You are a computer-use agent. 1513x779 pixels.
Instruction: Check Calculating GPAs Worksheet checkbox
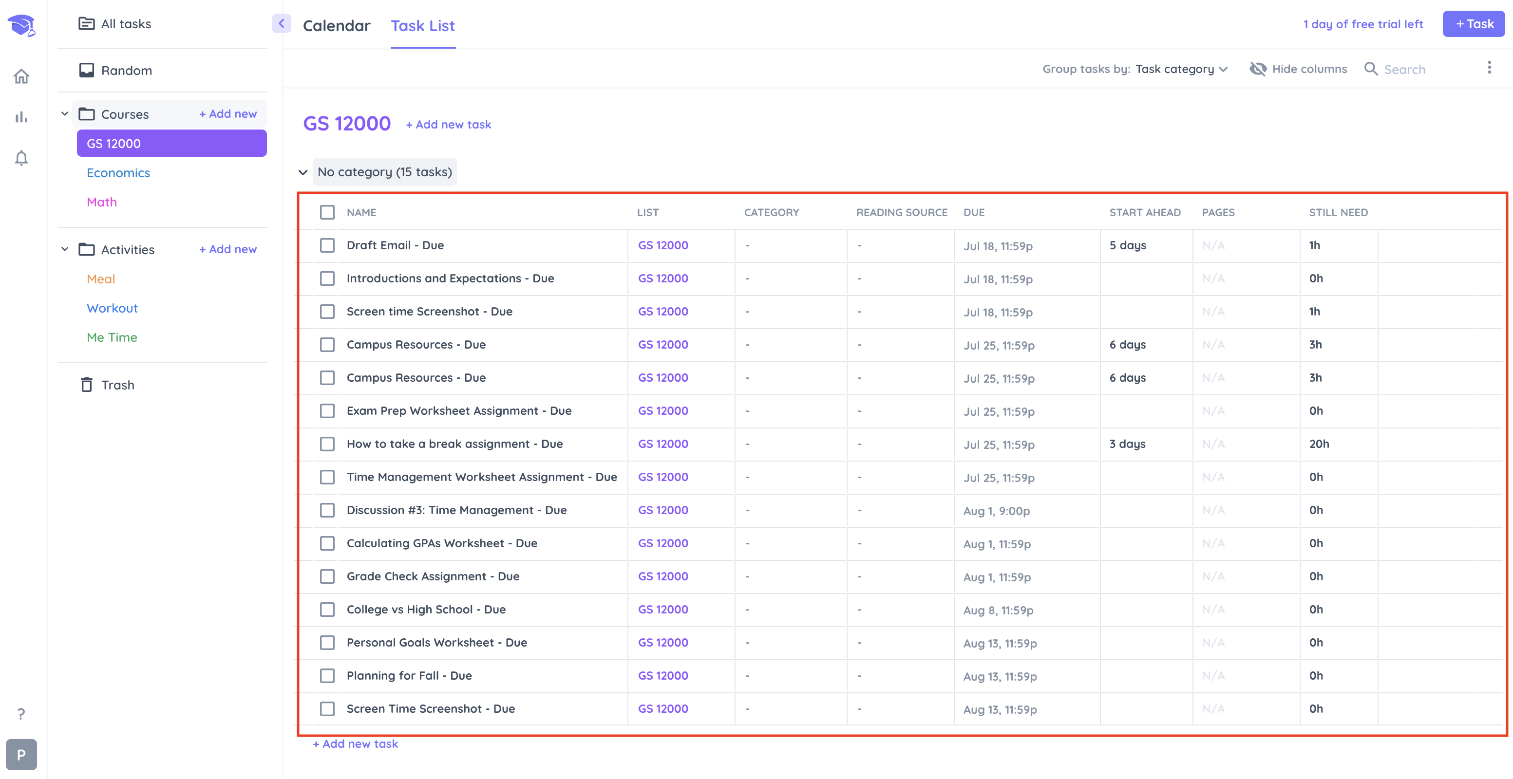(x=327, y=543)
